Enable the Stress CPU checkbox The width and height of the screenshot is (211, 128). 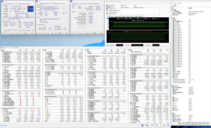[x=109, y=5]
